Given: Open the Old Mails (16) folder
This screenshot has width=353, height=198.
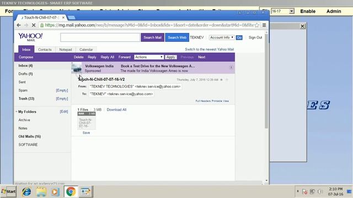Looking at the screenshot, I should pos(29,136).
